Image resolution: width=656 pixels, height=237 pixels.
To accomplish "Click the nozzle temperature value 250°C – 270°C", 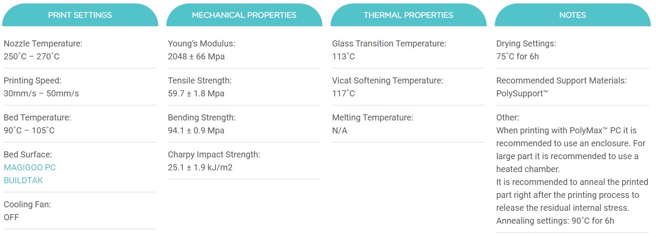I will [31, 56].
